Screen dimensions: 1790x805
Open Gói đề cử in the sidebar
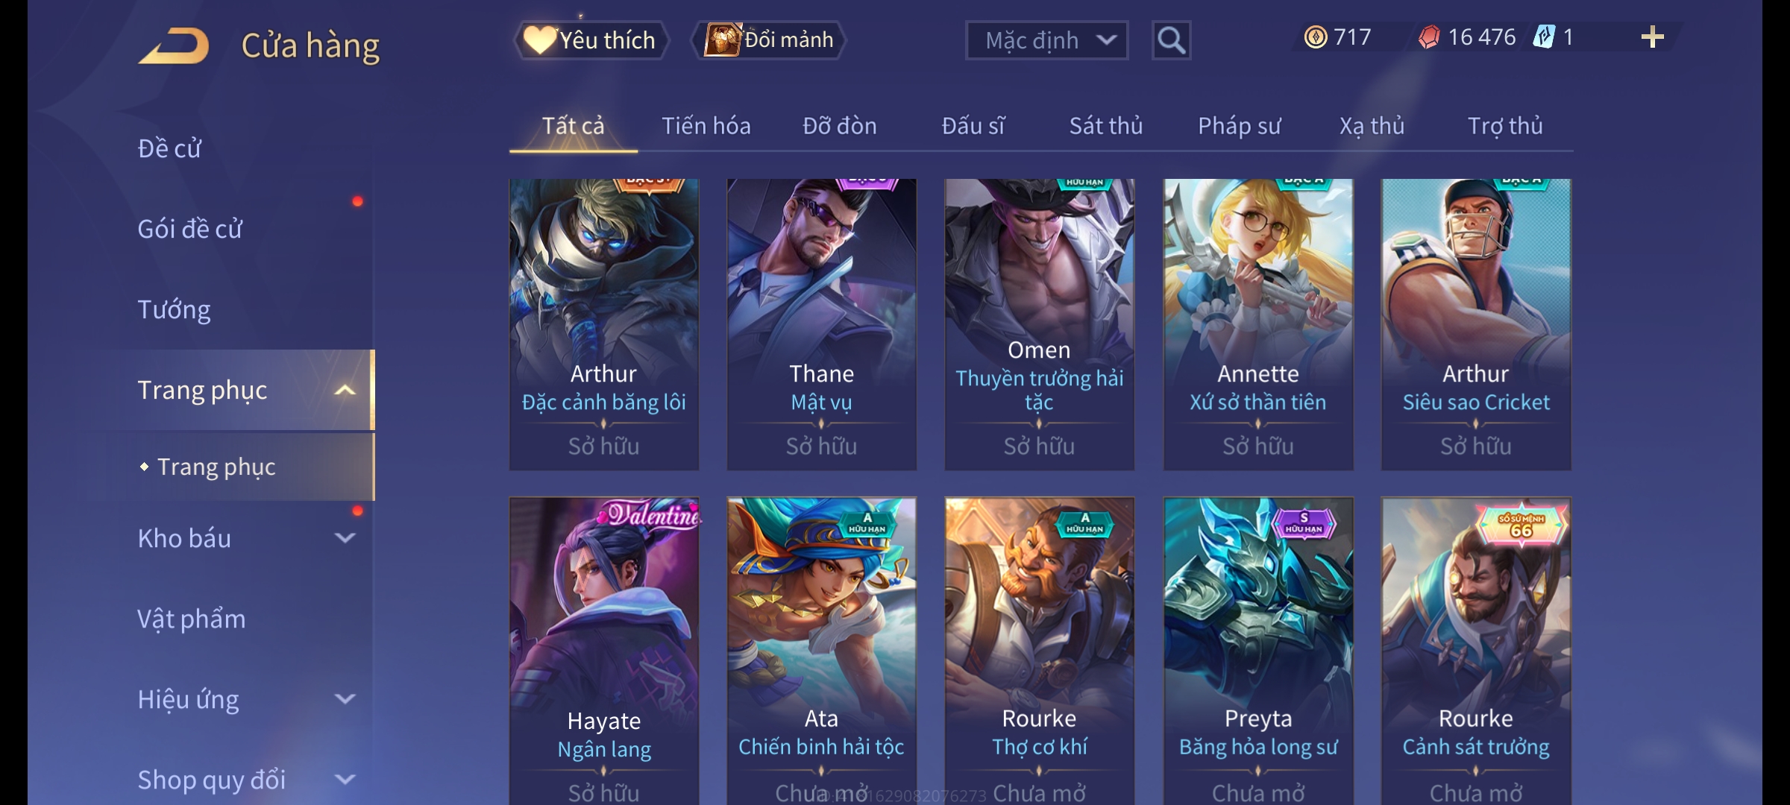(x=189, y=229)
